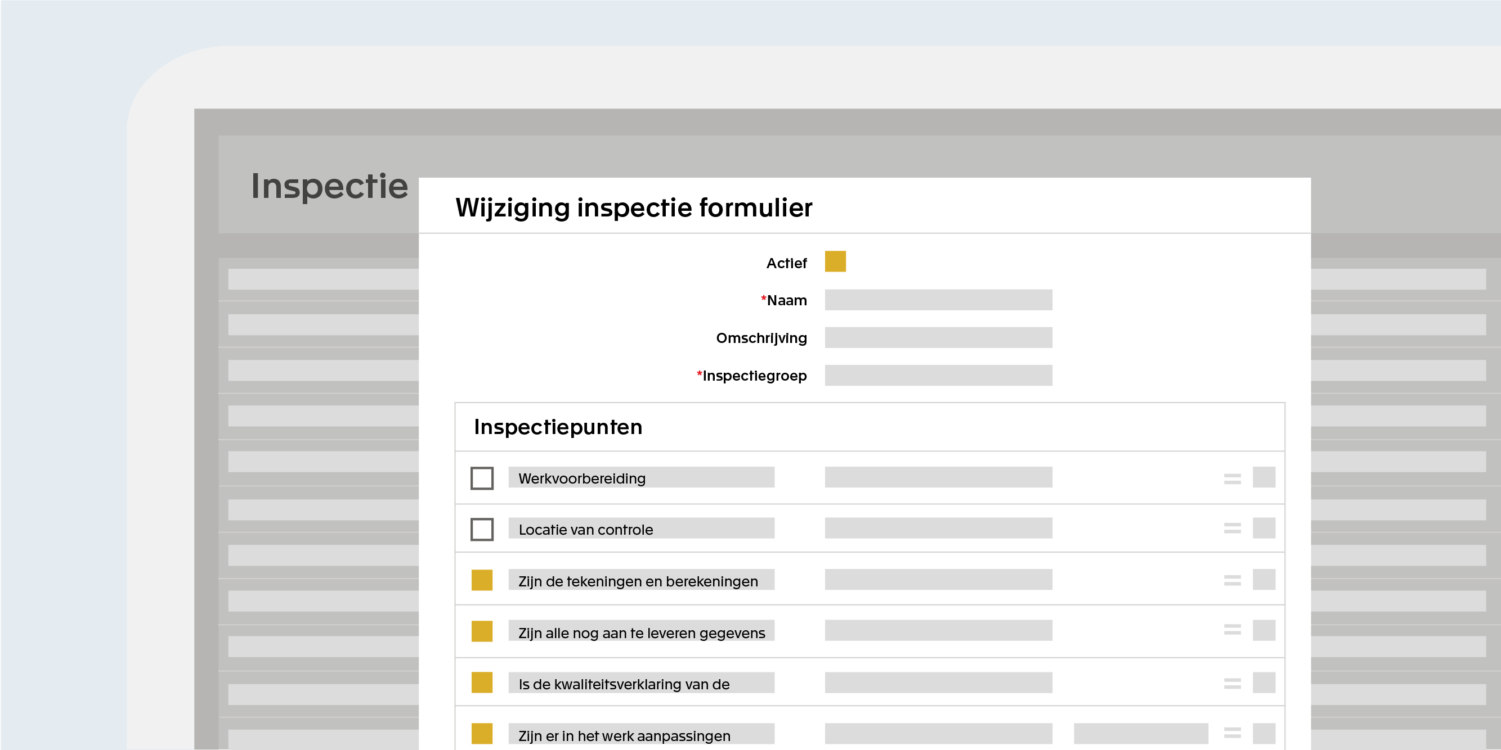This screenshot has height=750, width=1501.
Task: Click the drag handle on "Is de kwaliteitsverklaring van de" row
Action: pyautogui.click(x=1231, y=683)
